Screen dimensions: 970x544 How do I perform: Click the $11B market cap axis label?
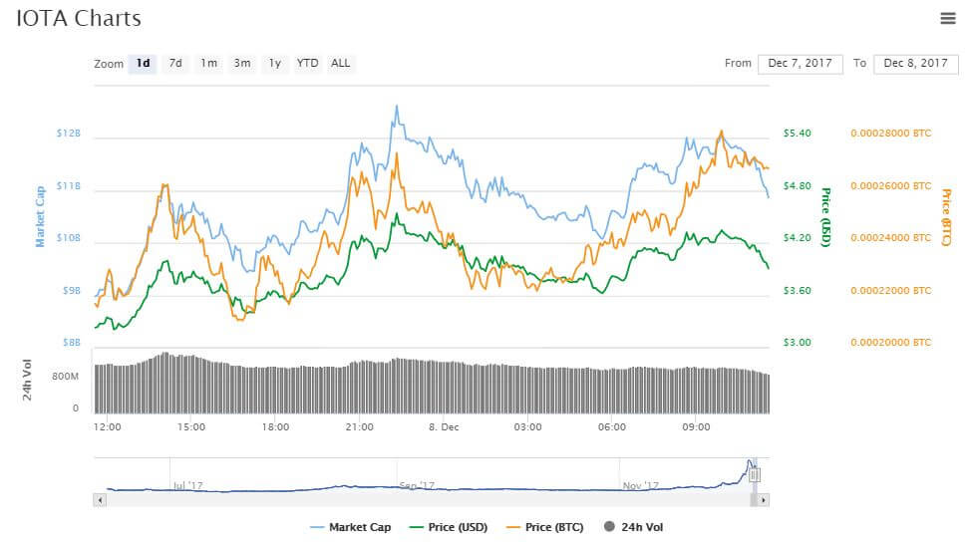tap(69, 186)
